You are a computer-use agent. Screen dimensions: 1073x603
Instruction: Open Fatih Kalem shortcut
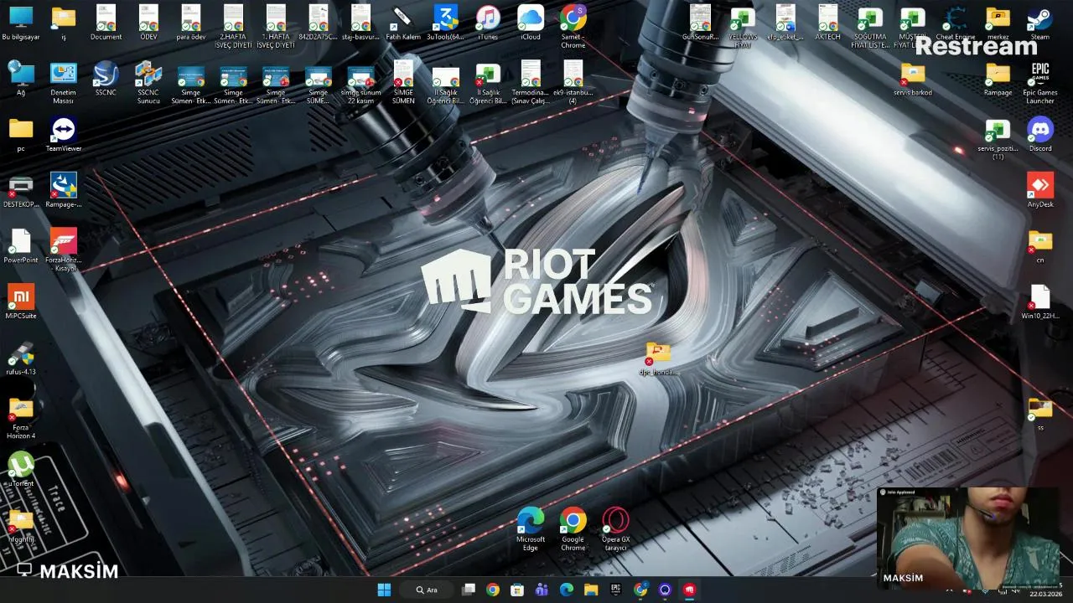(403, 23)
